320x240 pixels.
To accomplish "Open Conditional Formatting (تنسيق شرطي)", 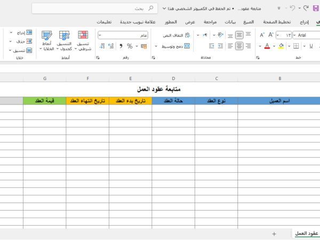I will (x=83, y=41).
